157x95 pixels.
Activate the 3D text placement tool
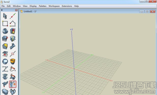coord(5,84)
